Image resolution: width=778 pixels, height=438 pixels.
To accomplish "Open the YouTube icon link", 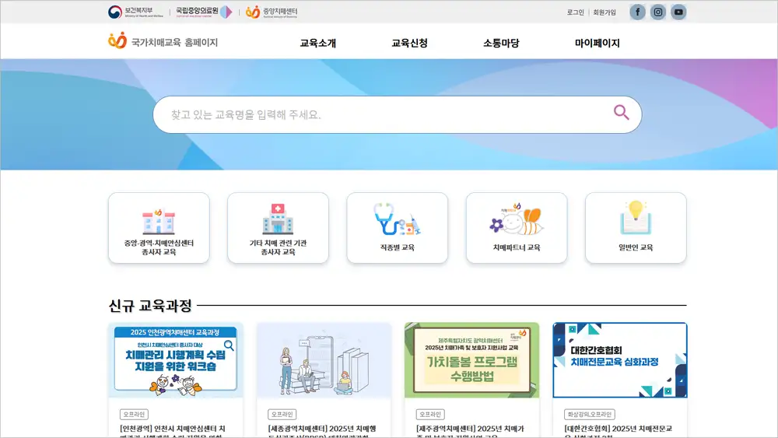I will 678,12.
